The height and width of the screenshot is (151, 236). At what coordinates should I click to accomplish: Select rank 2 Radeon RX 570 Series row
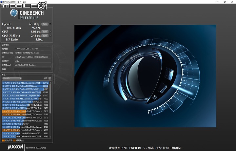click(26, 86)
